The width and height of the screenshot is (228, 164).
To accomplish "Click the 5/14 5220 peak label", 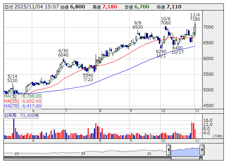I will (x=12, y=78).
